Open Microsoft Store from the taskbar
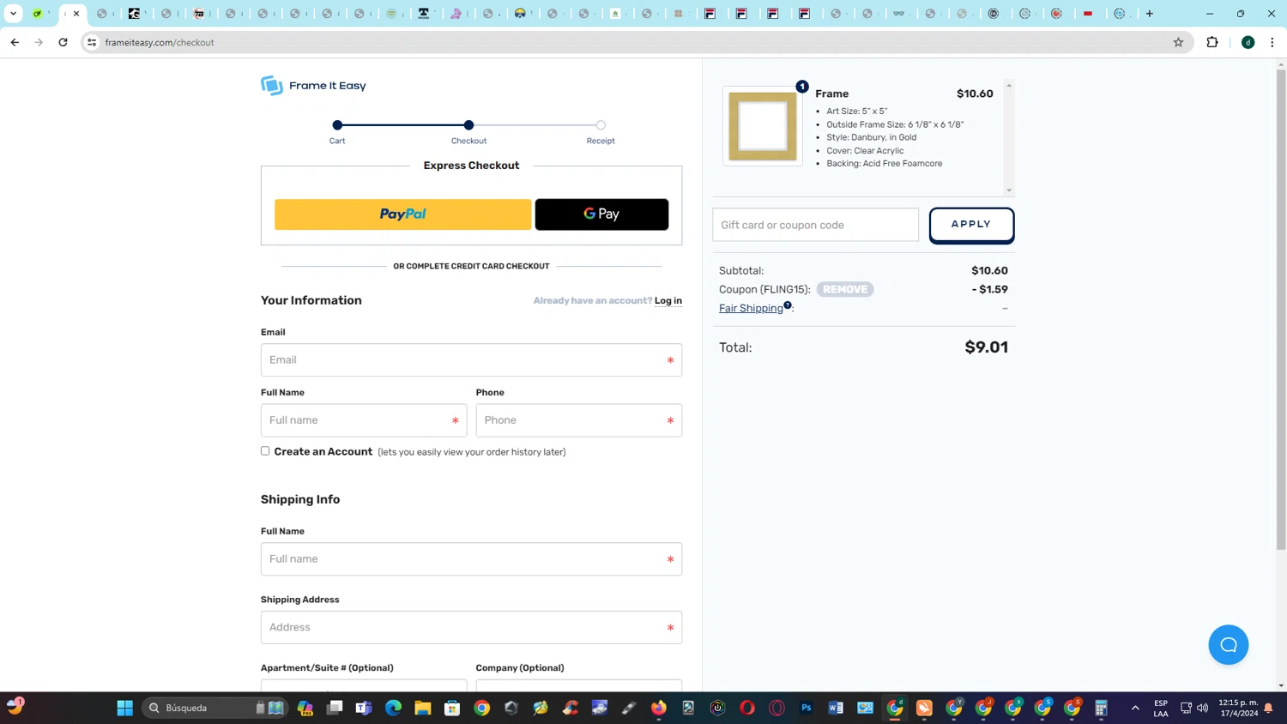This screenshot has height=724, width=1287. [452, 708]
